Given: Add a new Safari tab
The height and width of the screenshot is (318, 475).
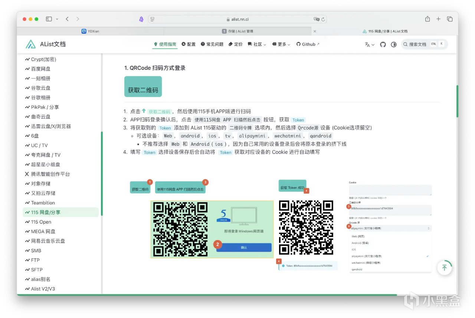Looking at the screenshot, I should [438, 19].
